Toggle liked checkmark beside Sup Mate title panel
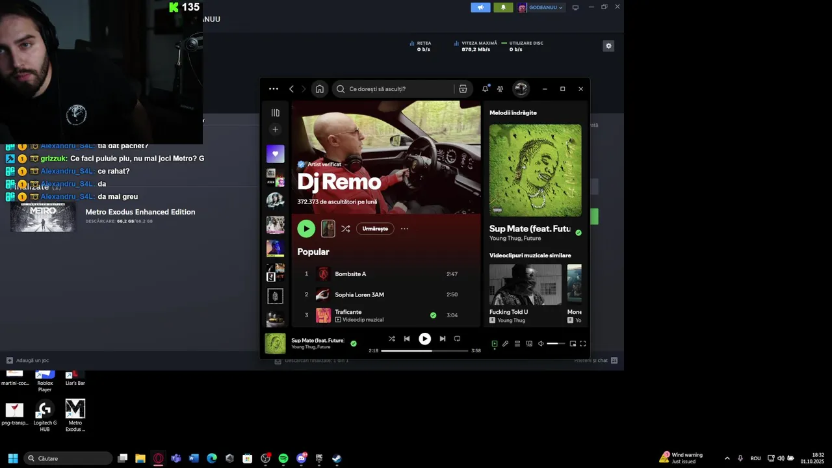This screenshot has height=468, width=832. (578, 233)
